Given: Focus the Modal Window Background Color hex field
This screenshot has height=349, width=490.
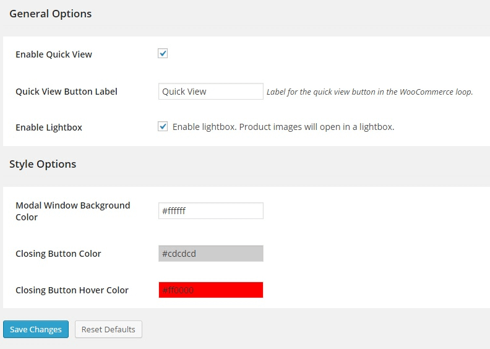Looking at the screenshot, I should 210,211.
